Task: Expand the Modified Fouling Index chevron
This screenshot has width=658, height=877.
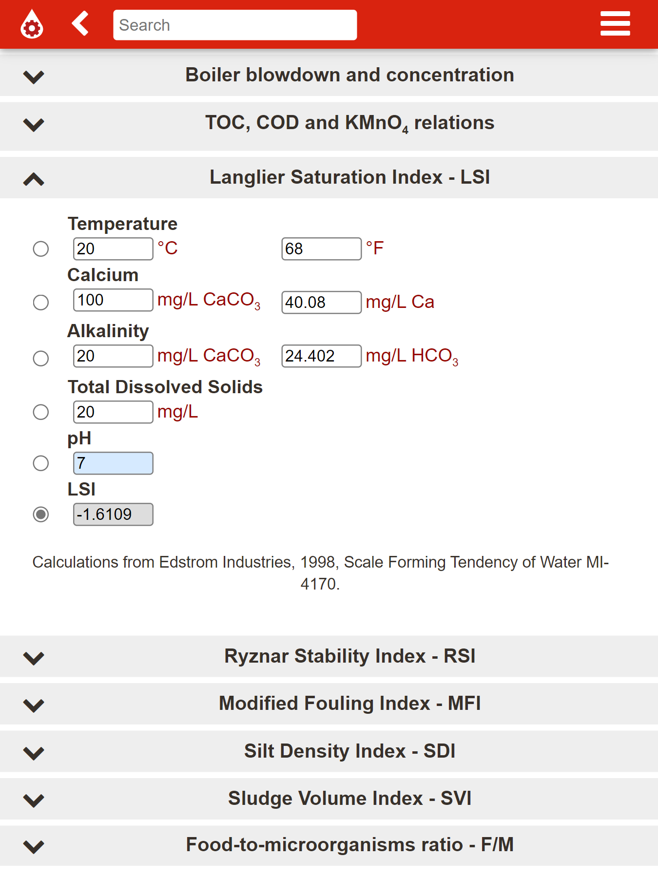Action: click(x=34, y=705)
